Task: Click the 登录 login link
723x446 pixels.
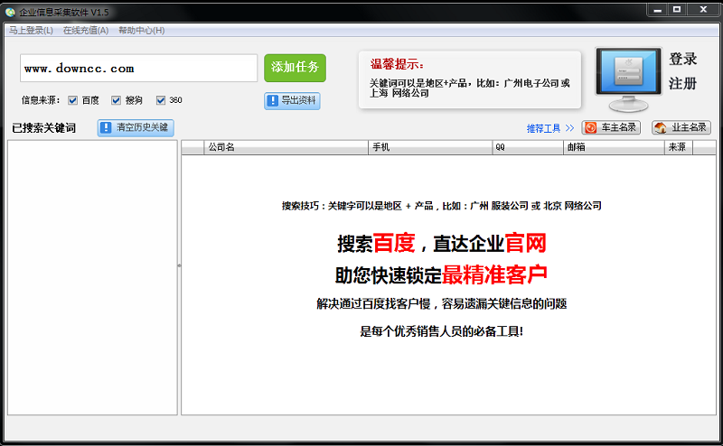Action: [683, 59]
